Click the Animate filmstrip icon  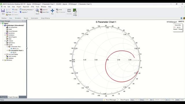pos(69,10)
